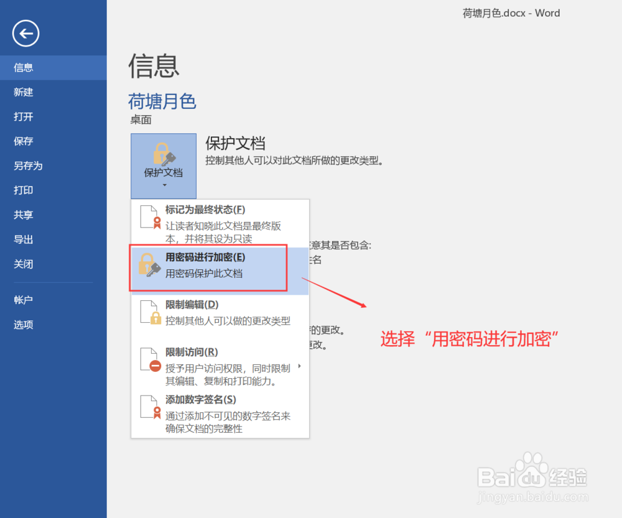Screen dimensions: 622x518
Task: Click the 保护文档 section heading
Action: (235, 144)
